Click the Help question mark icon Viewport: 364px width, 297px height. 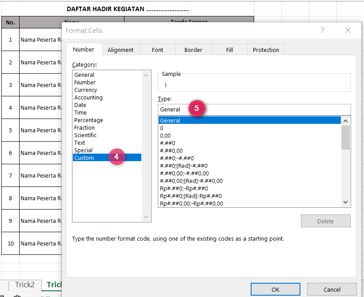click(x=323, y=30)
